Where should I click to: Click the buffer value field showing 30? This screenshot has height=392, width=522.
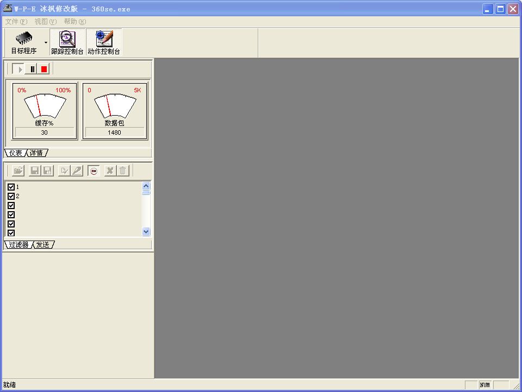(45, 132)
